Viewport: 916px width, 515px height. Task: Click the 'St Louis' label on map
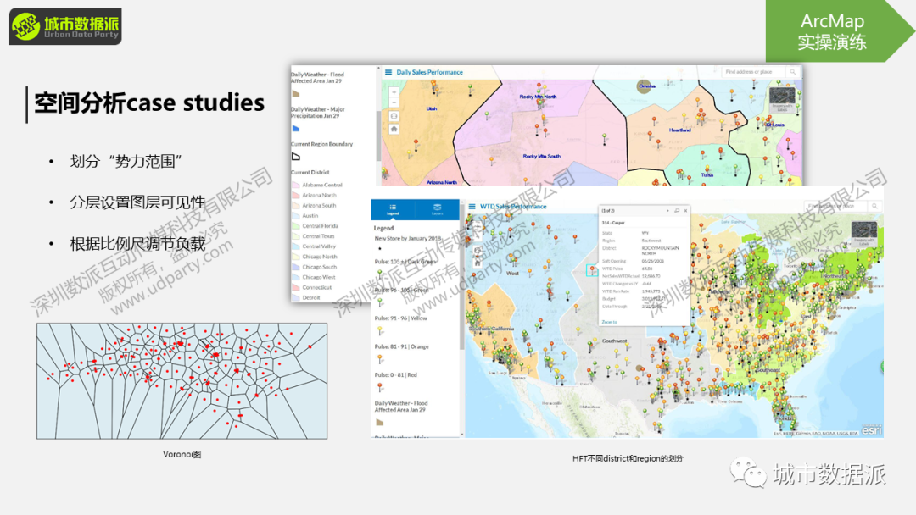coord(774,125)
